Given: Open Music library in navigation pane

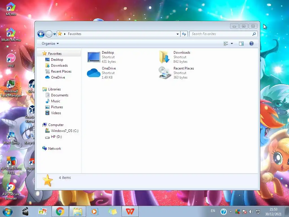Looking at the screenshot, I should pyautogui.click(x=56, y=101).
